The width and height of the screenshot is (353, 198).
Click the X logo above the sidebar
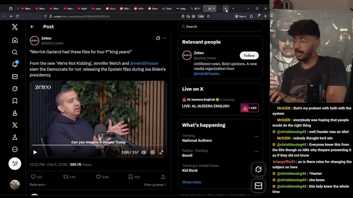pos(15,27)
